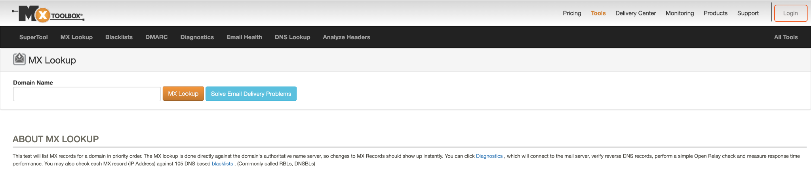
Task: Go to the Blacklists tool
Action: pos(119,37)
